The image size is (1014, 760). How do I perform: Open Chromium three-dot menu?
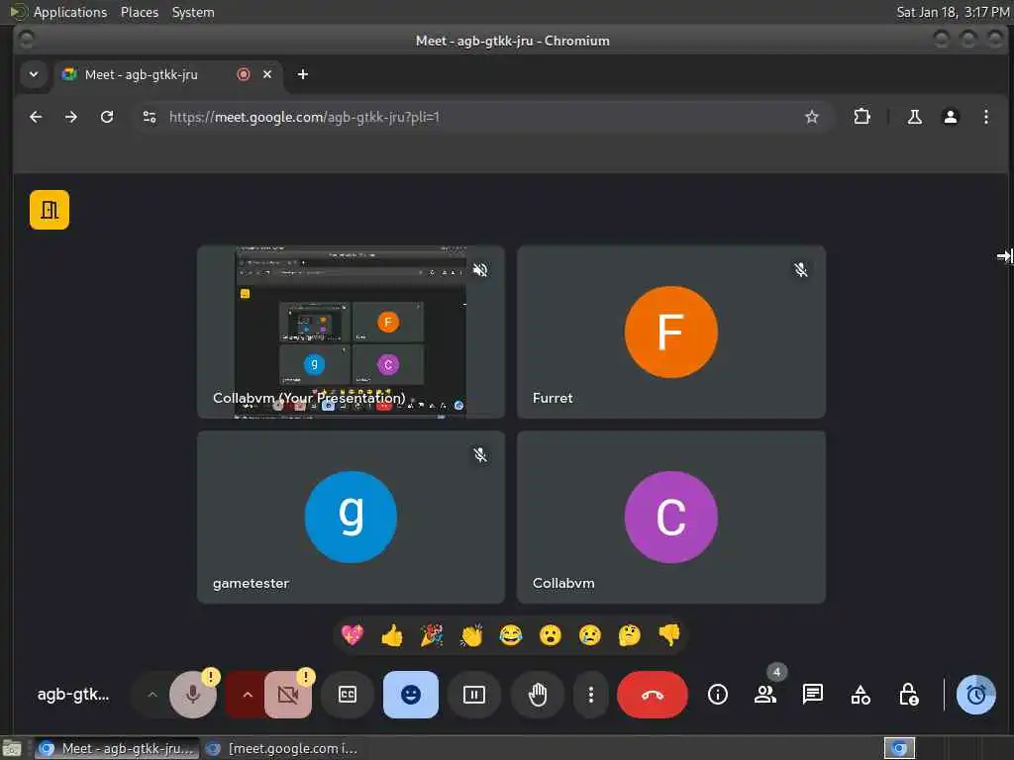985,117
